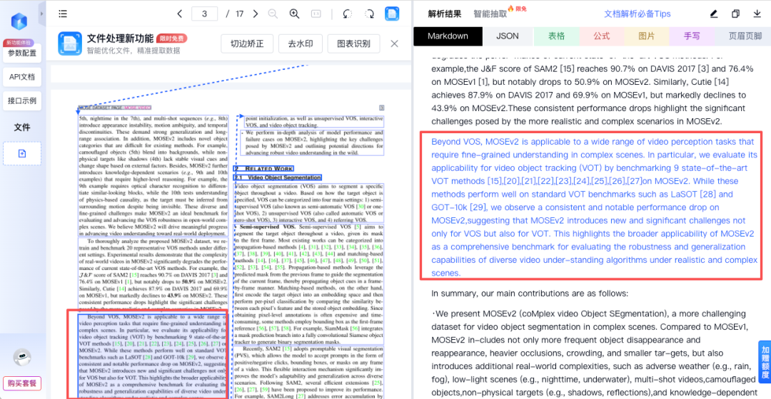Go to previous page arrow
The image size is (771, 399).
coord(179,14)
